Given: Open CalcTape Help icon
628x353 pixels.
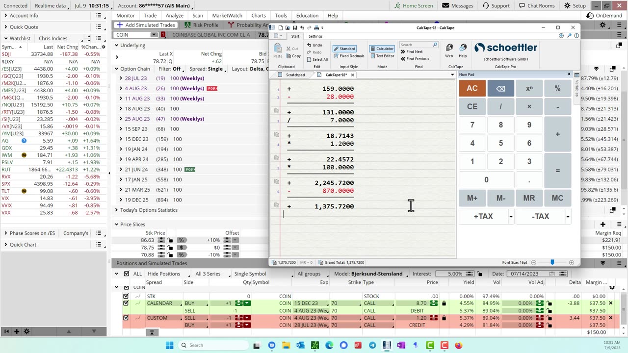Looking at the screenshot, I should (463, 50).
